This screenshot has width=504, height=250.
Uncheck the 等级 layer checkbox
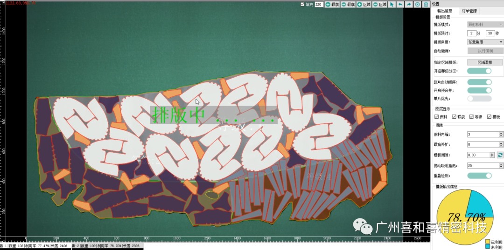pos(471,117)
